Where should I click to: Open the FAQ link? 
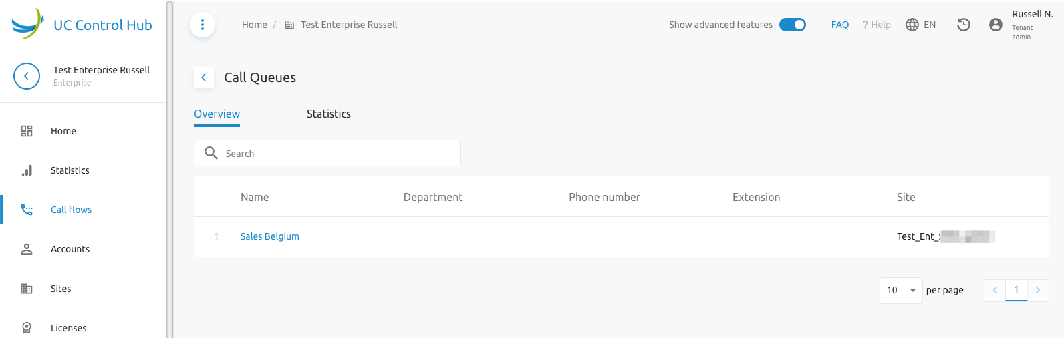pos(840,25)
